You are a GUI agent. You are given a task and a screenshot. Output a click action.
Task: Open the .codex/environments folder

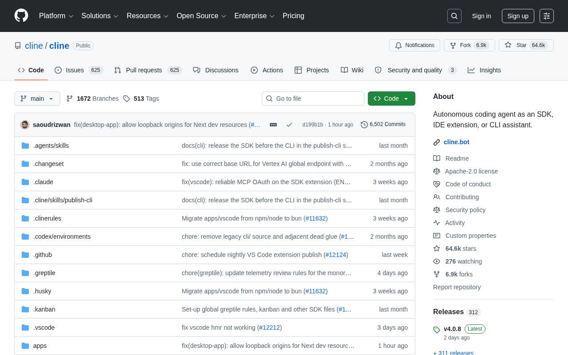[62, 237]
